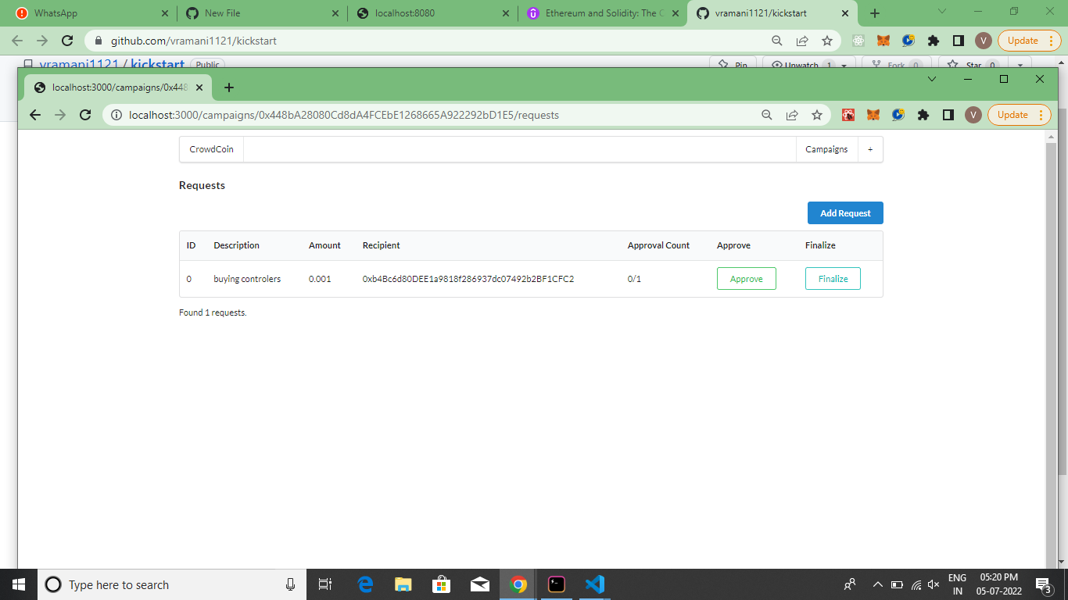The width and height of the screenshot is (1068, 600).
Task: Open the search zoom icon in address bar
Action: tap(766, 115)
